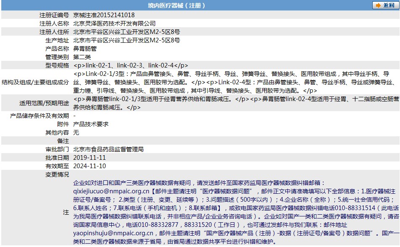
Task: Select the 鼻胃肠管link-02-1/3型适用 usage text
Action: pos(236,103)
